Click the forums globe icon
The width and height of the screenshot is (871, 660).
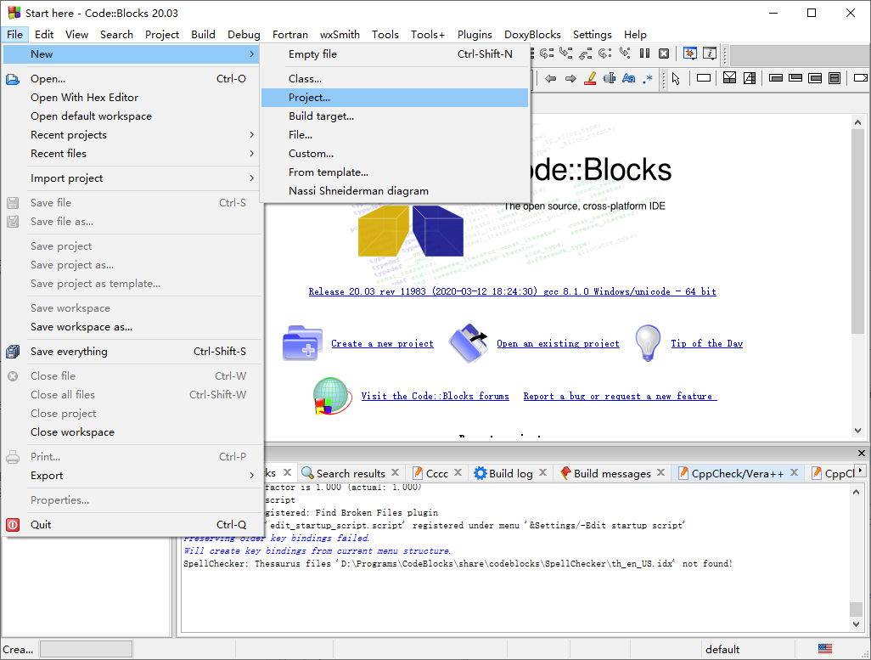332,396
